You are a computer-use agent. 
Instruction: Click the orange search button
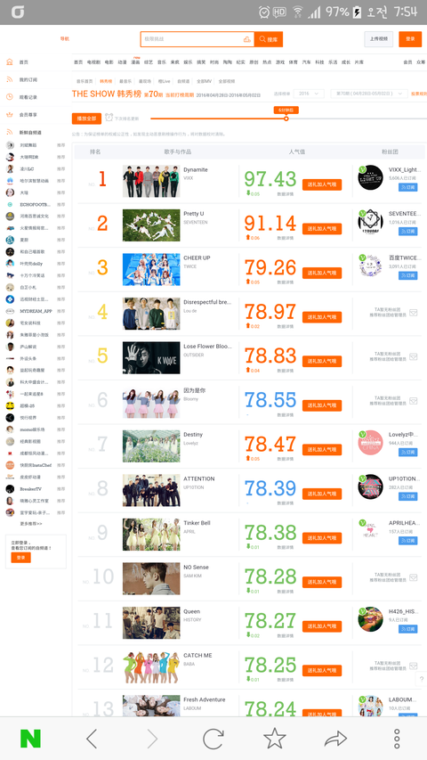(269, 39)
